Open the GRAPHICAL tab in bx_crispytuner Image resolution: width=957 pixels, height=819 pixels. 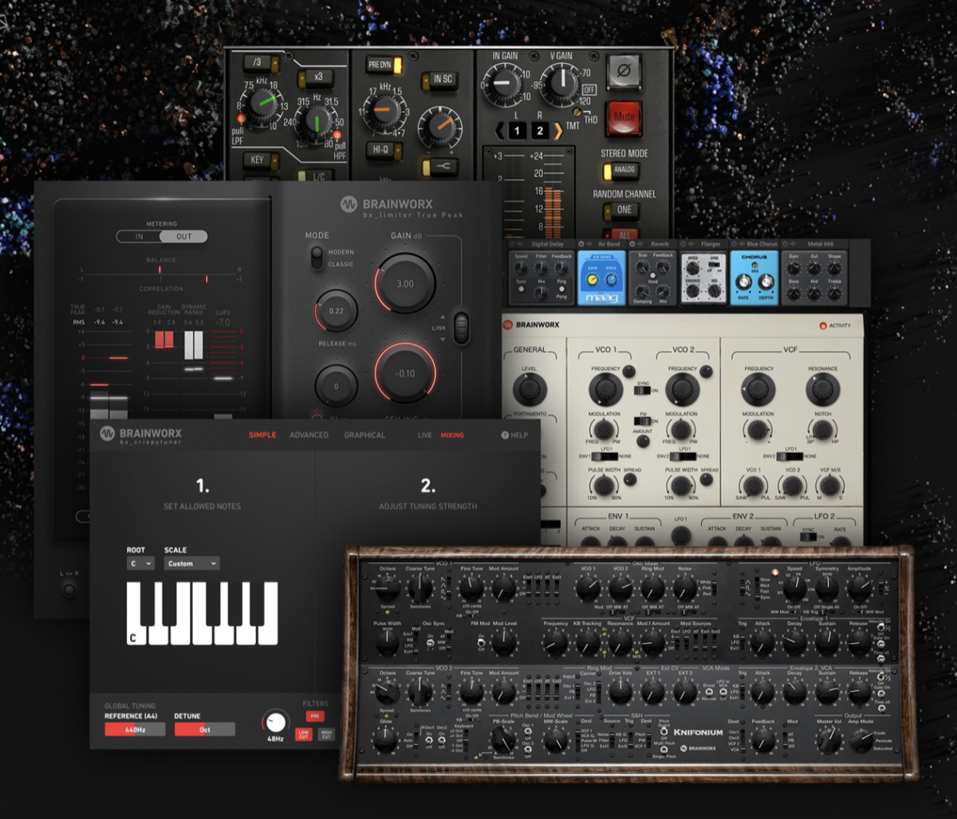(x=364, y=435)
